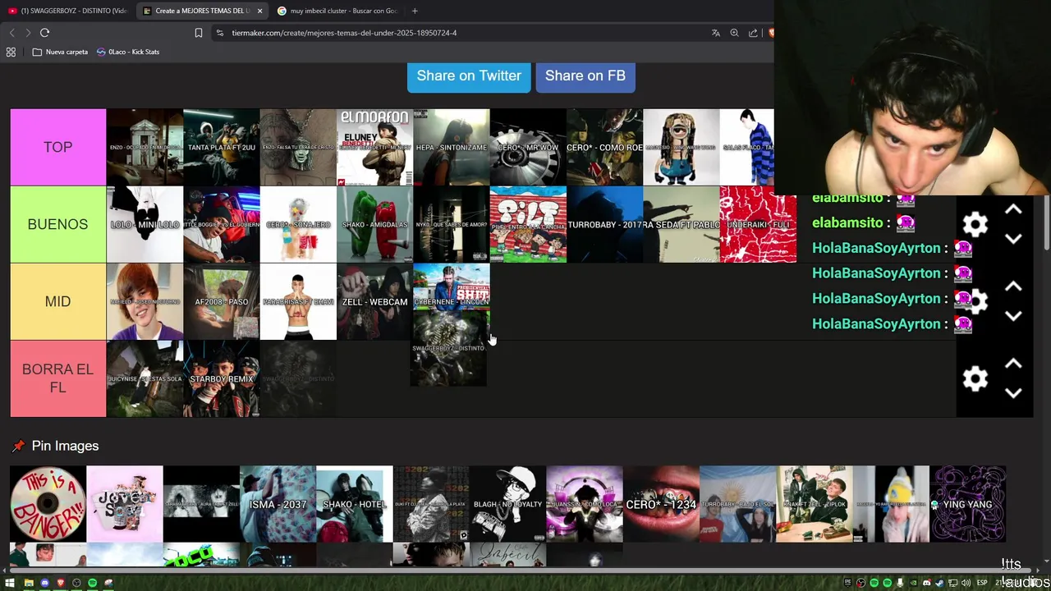The width and height of the screenshot is (1051, 591).
Task: Open Brave browser from taskbar
Action: pyautogui.click(x=61, y=583)
